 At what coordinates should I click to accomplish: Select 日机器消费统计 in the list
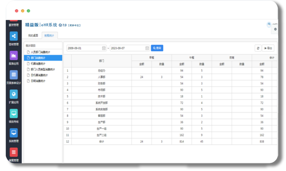click(43, 75)
